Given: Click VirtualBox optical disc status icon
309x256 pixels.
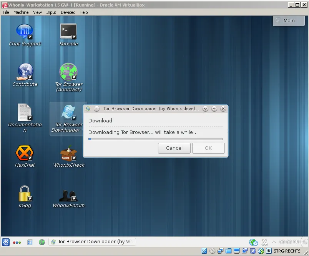Looking at the screenshot, I should [212, 251].
